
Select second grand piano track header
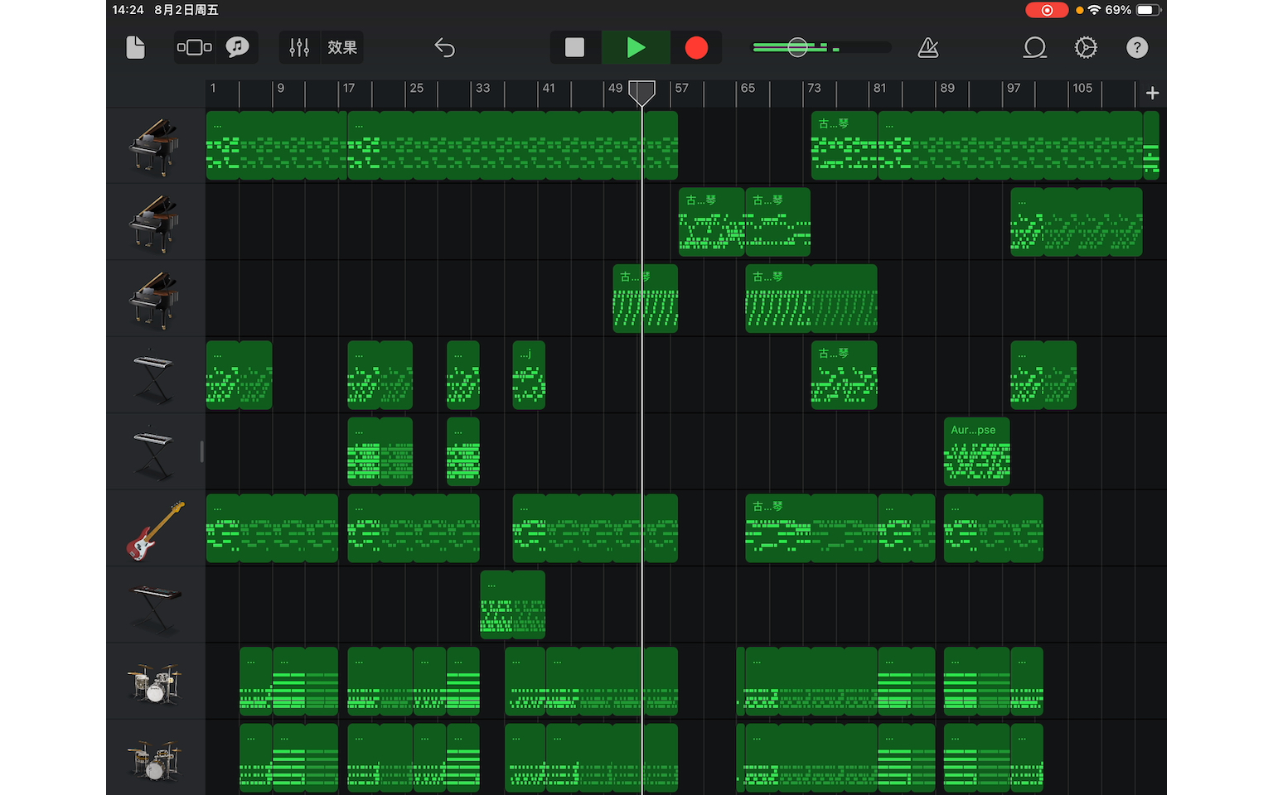coord(155,223)
